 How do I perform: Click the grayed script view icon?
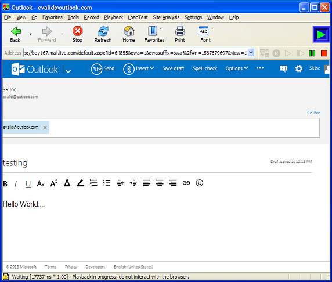(264, 53)
